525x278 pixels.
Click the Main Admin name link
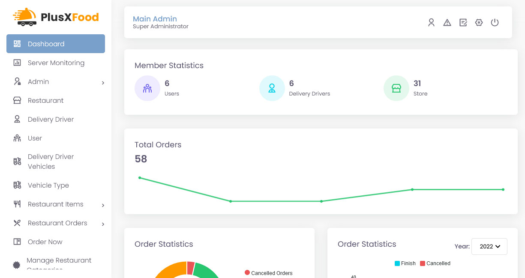(155, 19)
